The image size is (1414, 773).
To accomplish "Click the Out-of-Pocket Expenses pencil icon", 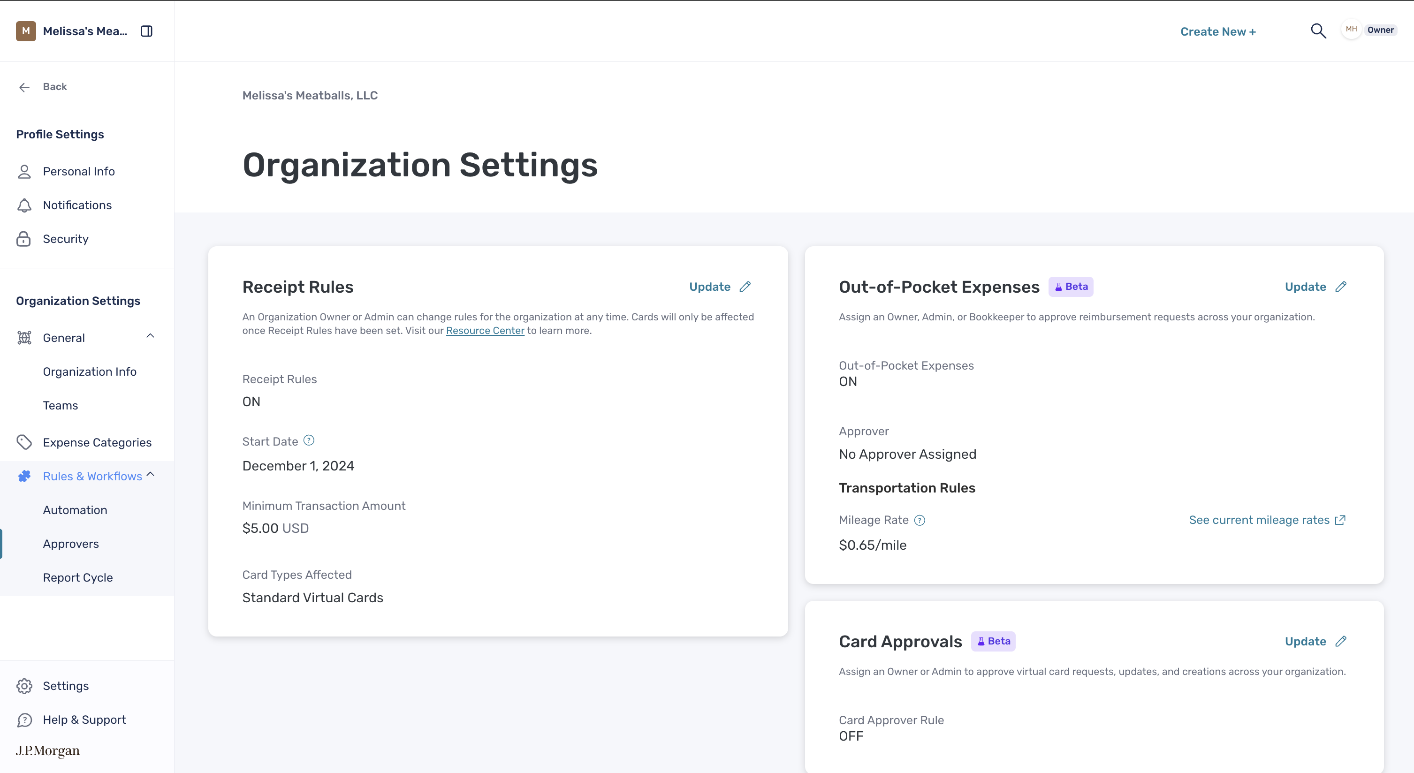I will pyautogui.click(x=1340, y=287).
